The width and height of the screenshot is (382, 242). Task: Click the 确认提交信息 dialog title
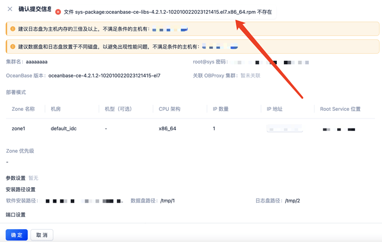[35, 9]
